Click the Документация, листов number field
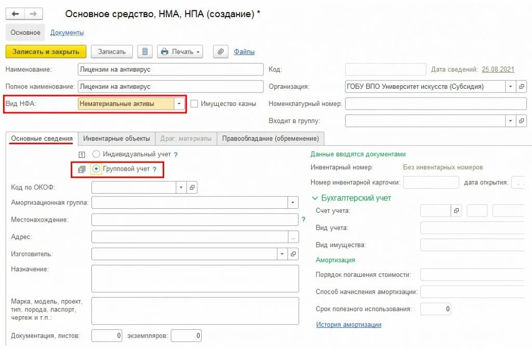 point(107,336)
